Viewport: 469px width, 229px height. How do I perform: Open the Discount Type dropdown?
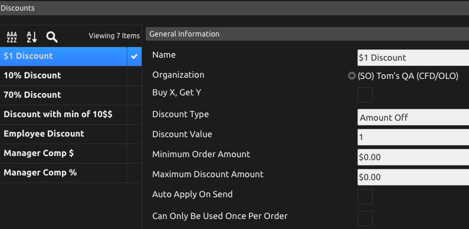tap(414, 117)
